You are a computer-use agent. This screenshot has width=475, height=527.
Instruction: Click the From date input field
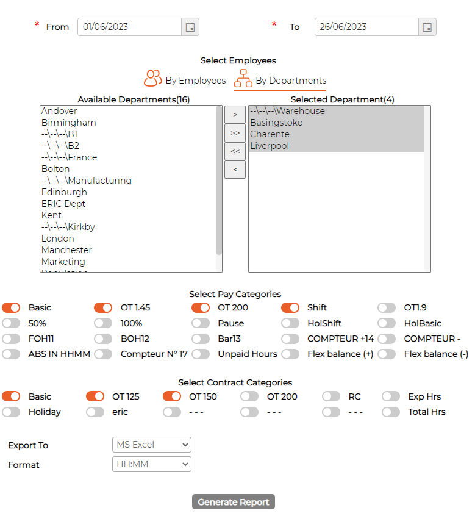tap(130, 27)
